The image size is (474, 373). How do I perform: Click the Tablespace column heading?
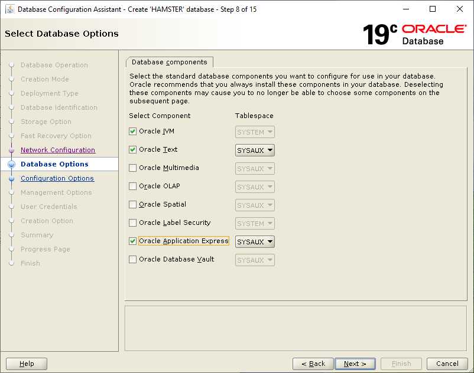pyautogui.click(x=254, y=116)
